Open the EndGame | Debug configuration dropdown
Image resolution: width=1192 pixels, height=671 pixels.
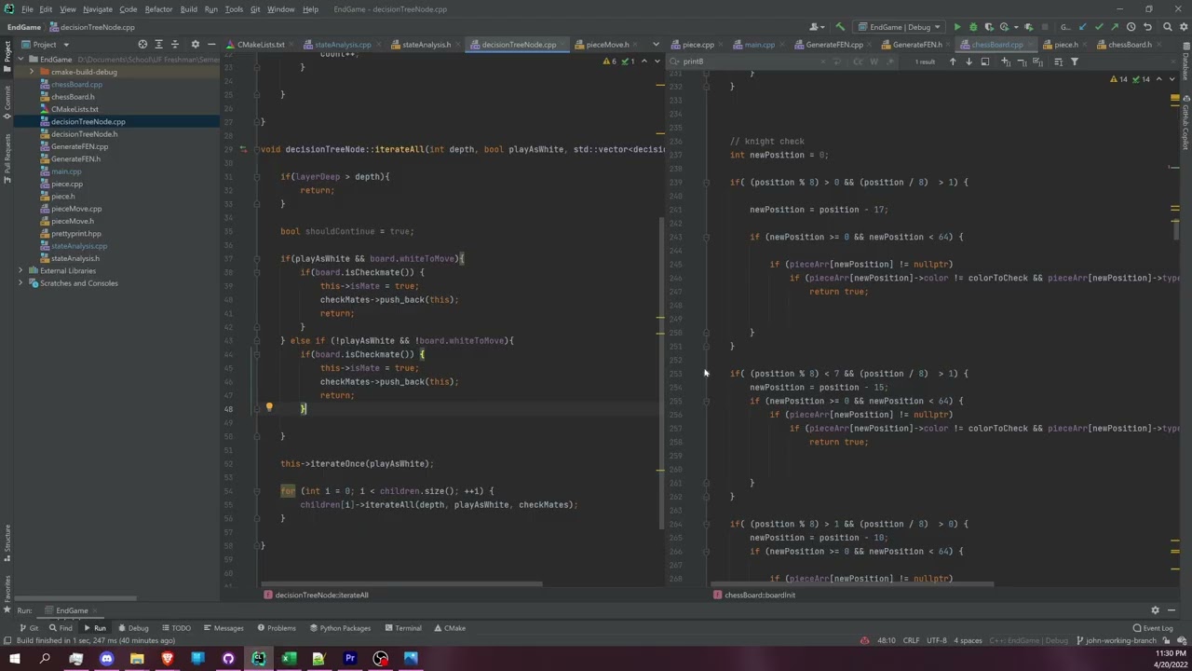tap(900, 27)
